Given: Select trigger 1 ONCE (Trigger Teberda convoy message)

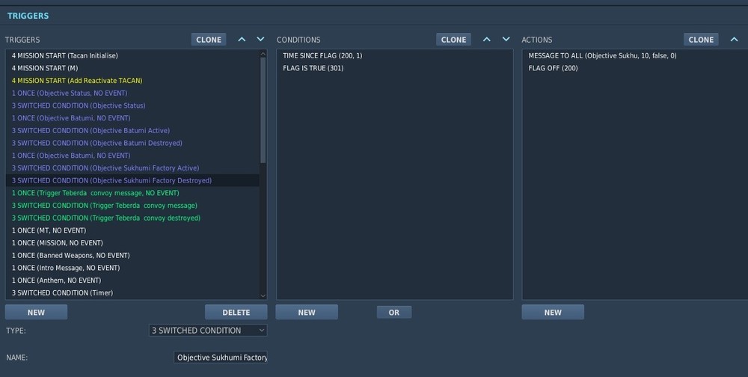Looking at the screenshot, I should pos(132,193).
